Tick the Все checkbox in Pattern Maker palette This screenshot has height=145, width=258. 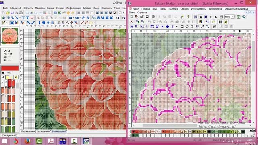click(x=249, y=136)
